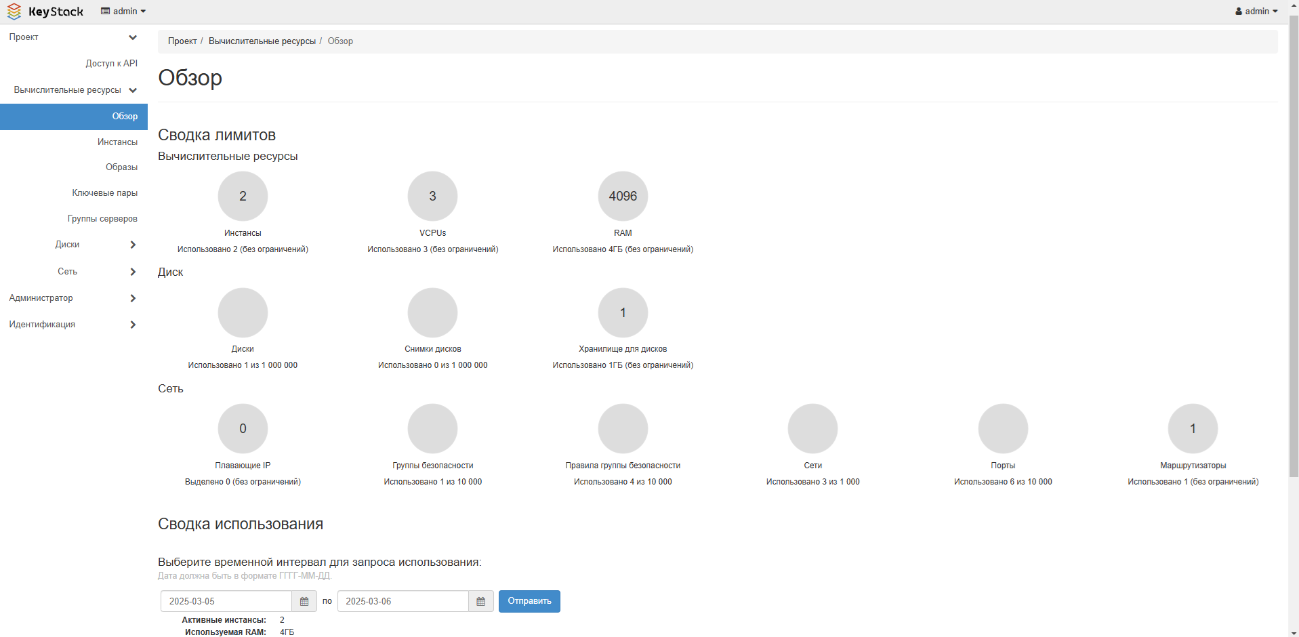Click the KeyStack logo icon

[14, 12]
